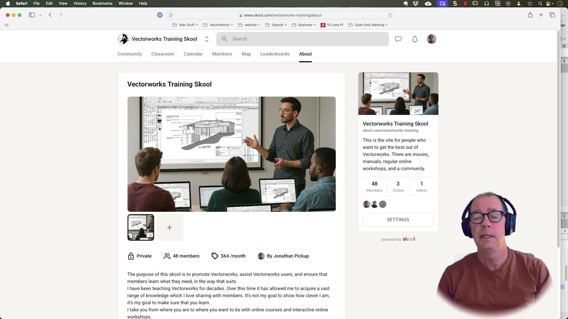The width and height of the screenshot is (568, 319).
Task: Click the sidebar card cover image
Action: coord(398,94)
